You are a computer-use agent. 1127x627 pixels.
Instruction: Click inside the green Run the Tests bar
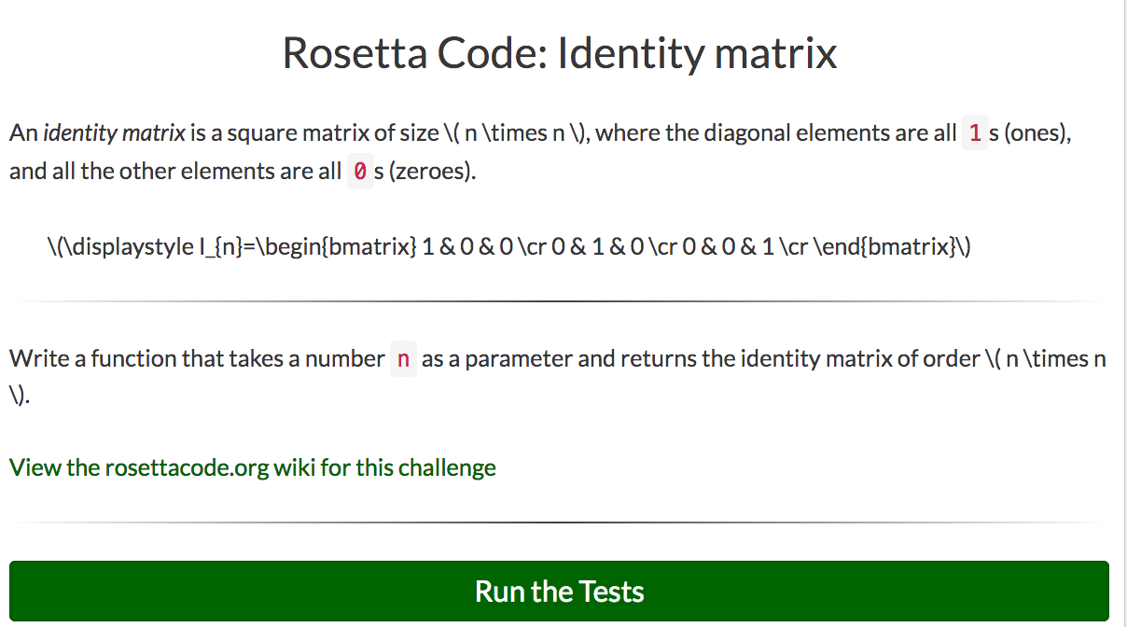pos(559,591)
